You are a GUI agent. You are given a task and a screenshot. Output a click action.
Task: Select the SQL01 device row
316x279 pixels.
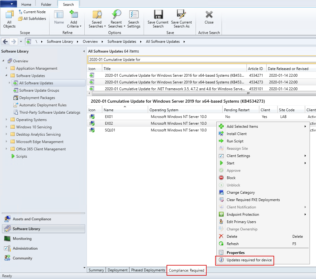coord(151,130)
